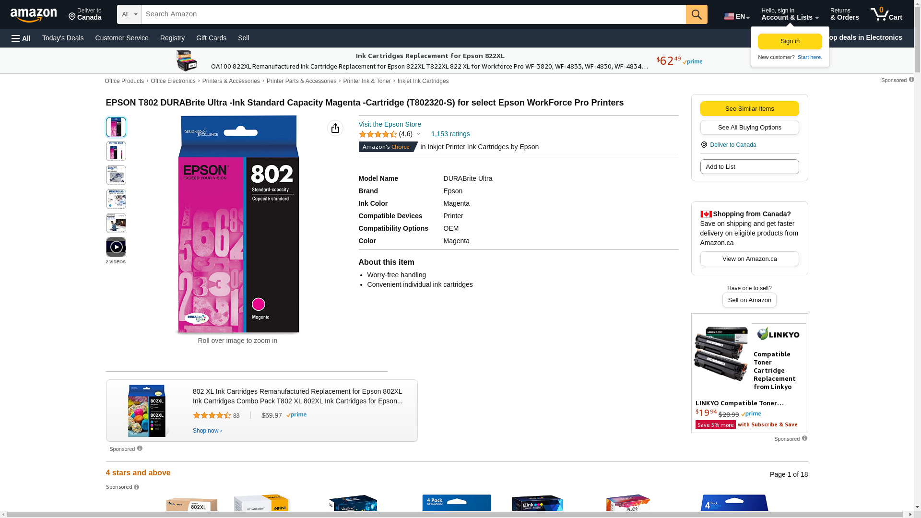Image resolution: width=921 pixels, height=518 pixels.
Task: Click the magnifying glass search button
Action: point(697,14)
